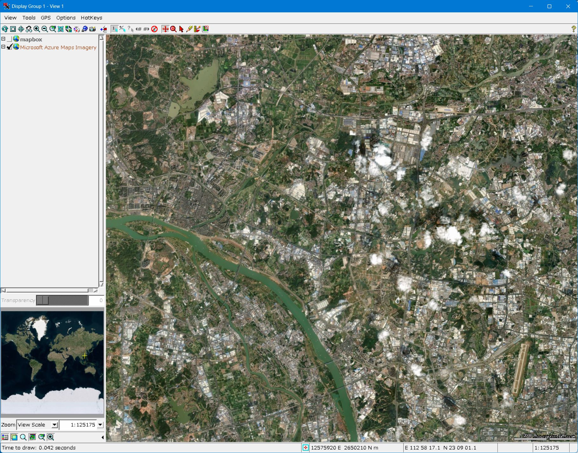Click the collapse arrow beside the bottom icons

102,437
